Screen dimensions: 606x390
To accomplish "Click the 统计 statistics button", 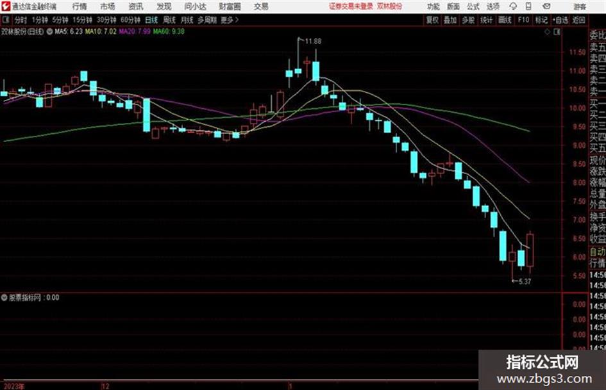I will pos(486,20).
